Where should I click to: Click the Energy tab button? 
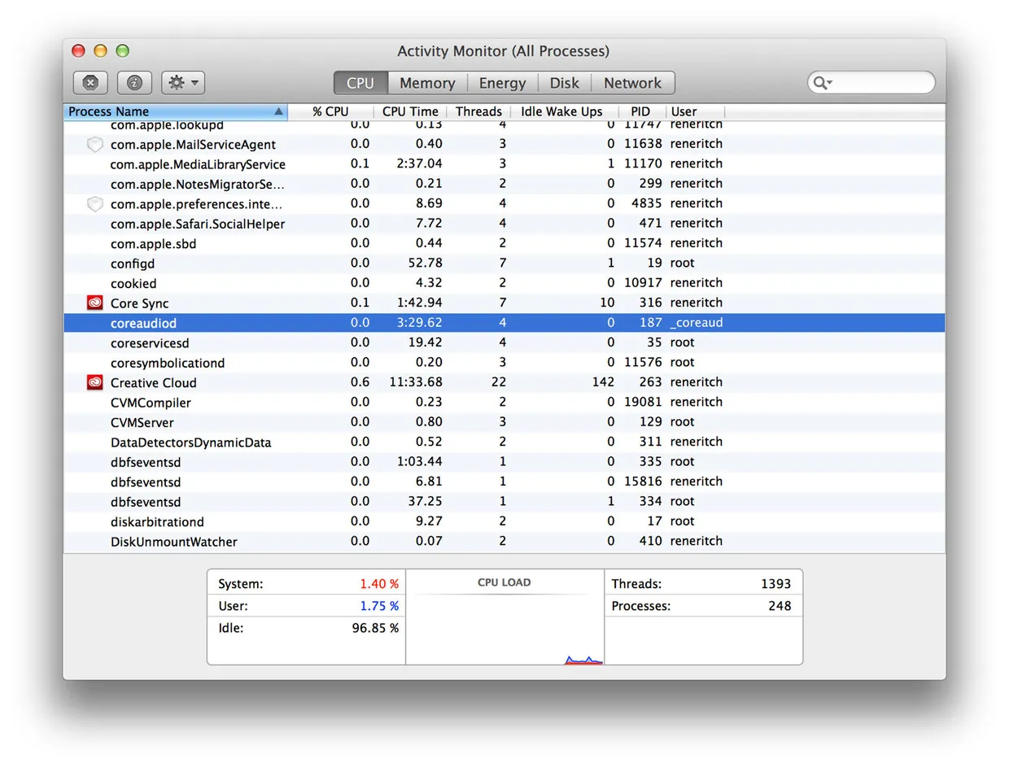(x=502, y=82)
